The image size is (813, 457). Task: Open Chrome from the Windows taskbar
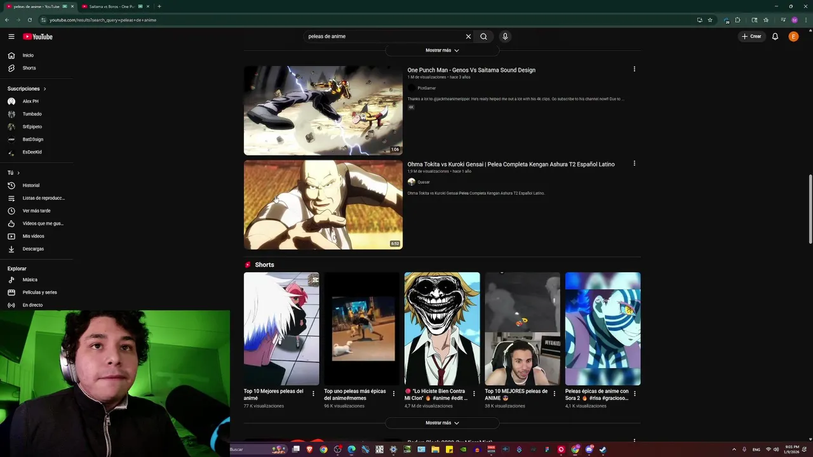323,449
